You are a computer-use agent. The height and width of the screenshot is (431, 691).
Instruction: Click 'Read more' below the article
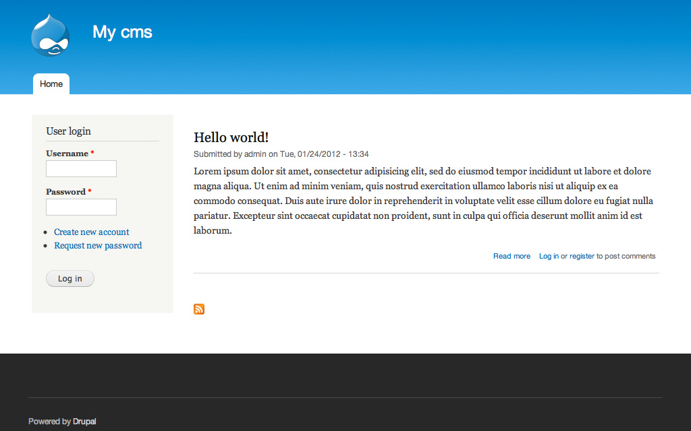tap(512, 256)
